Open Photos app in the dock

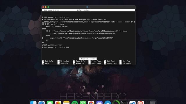58,102
